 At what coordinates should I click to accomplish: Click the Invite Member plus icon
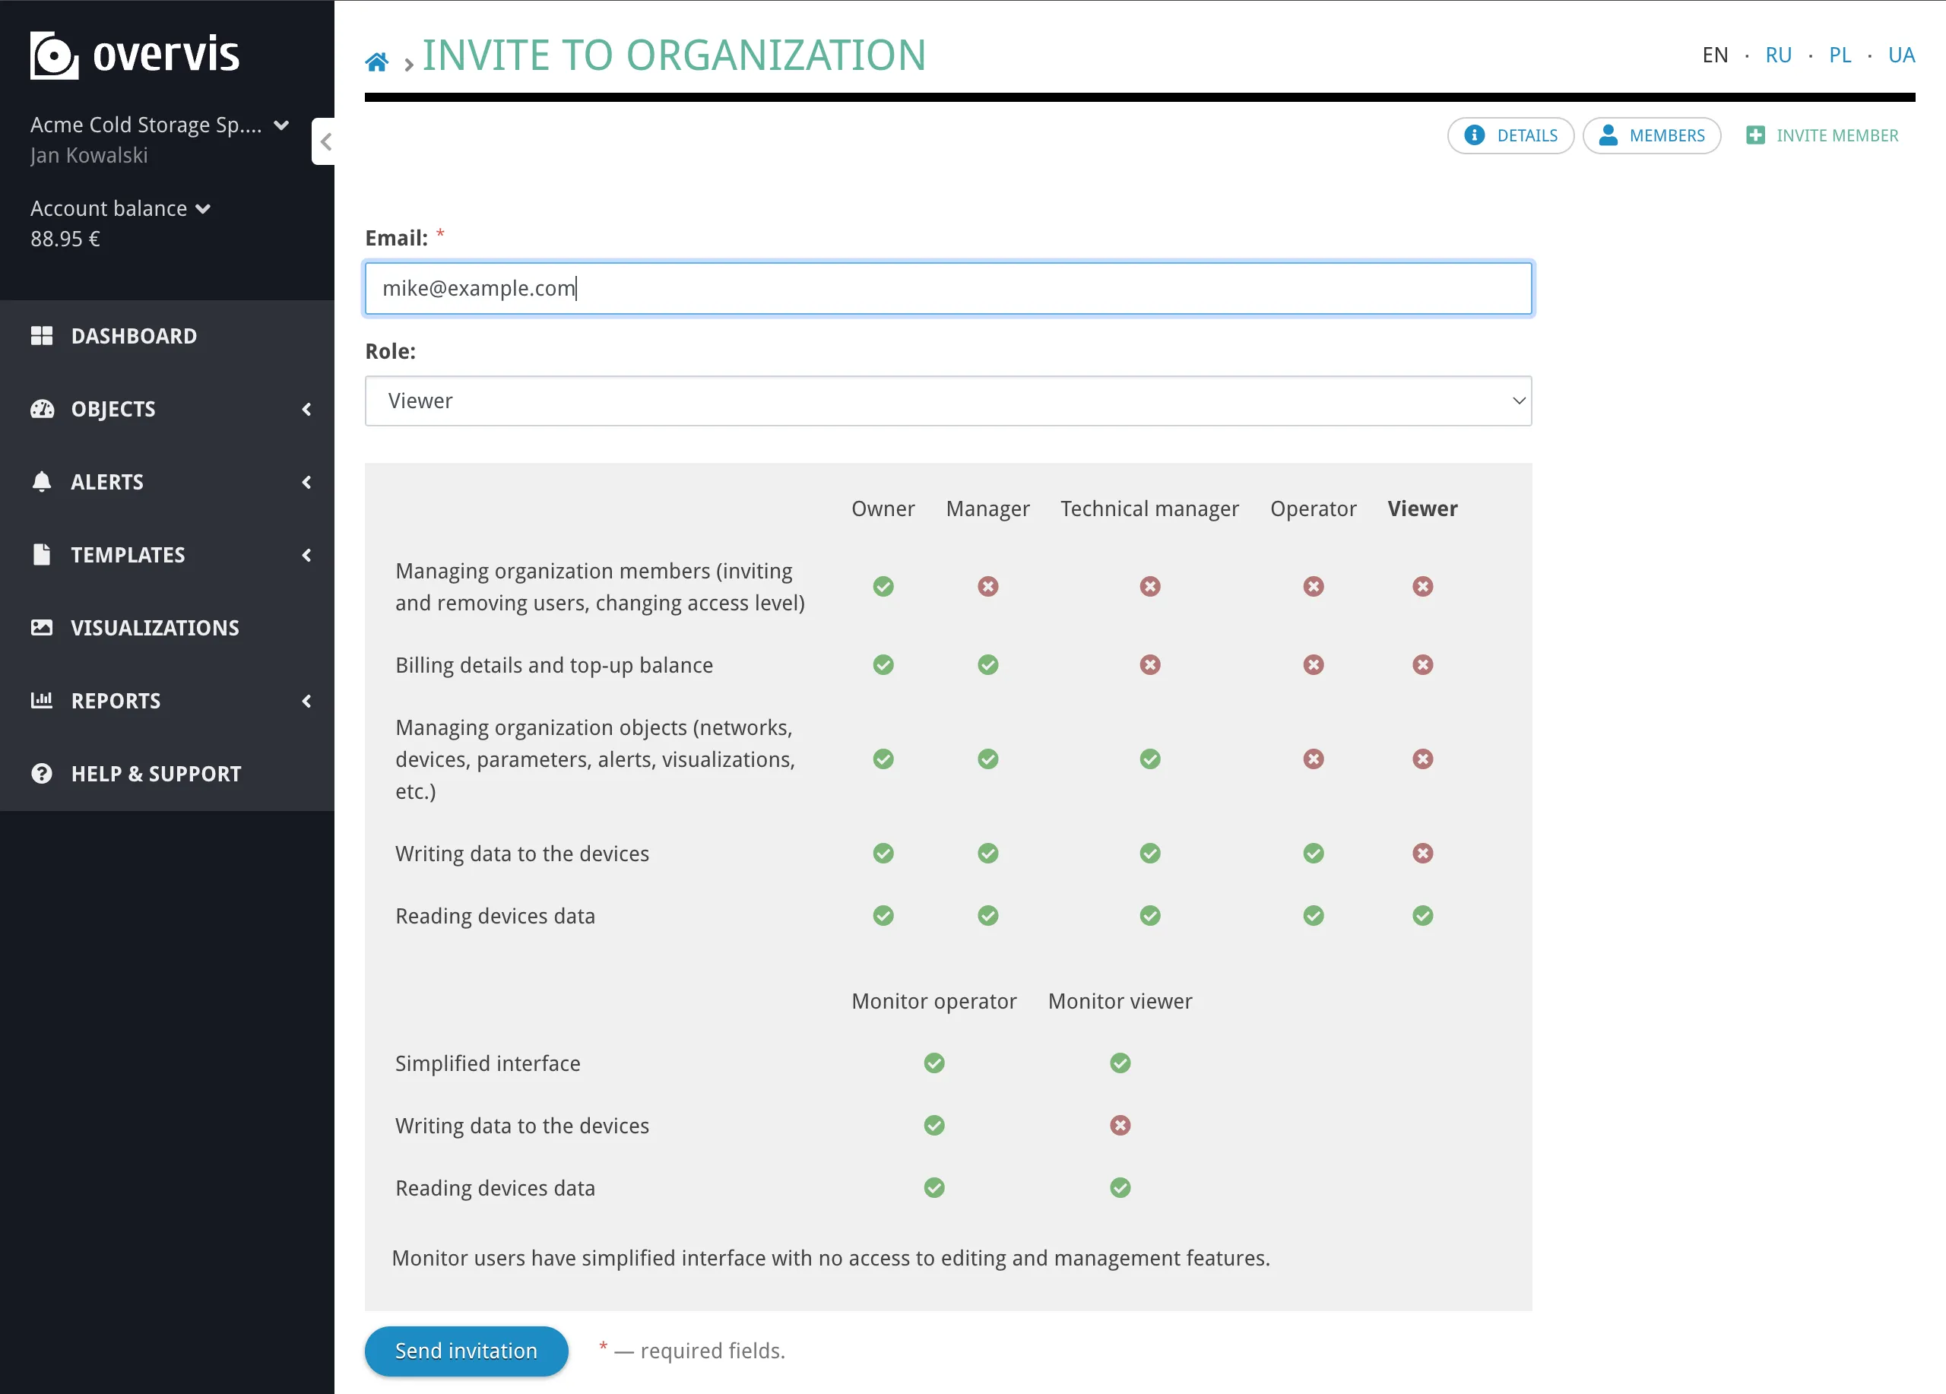[x=1755, y=135]
